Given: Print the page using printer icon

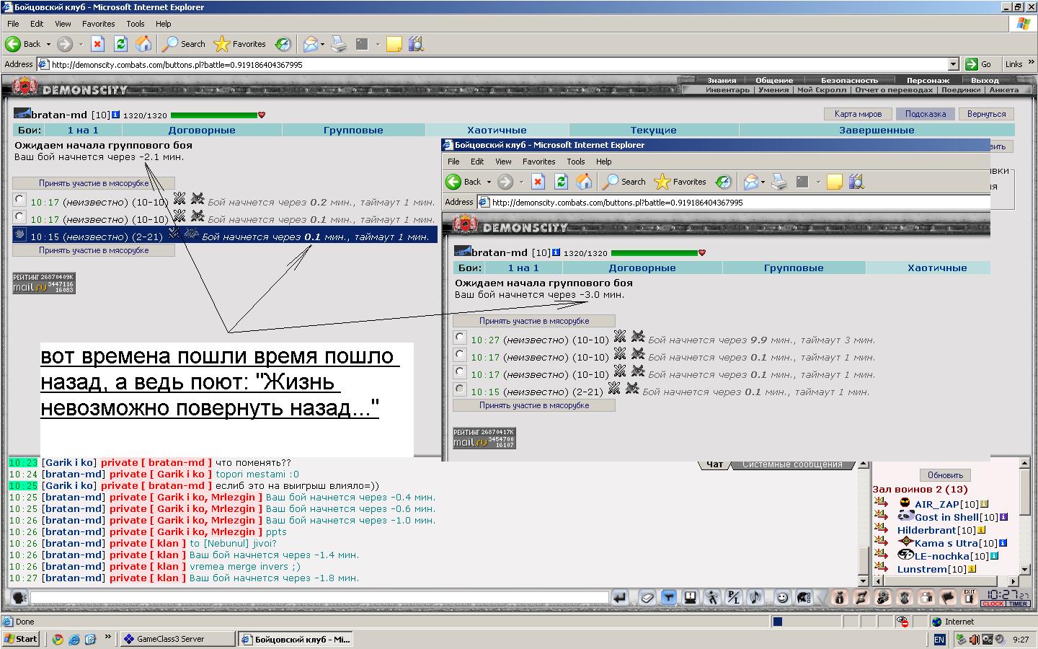Looking at the screenshot, I should click(339, 44).
